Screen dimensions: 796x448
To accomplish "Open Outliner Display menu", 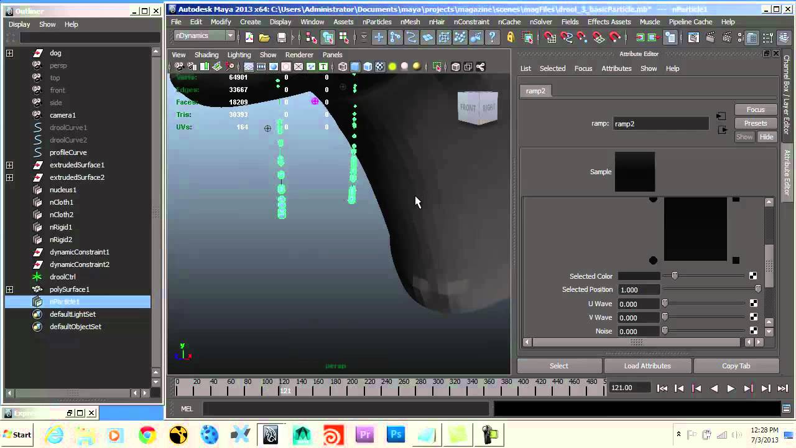I will [x=19, y=24].
